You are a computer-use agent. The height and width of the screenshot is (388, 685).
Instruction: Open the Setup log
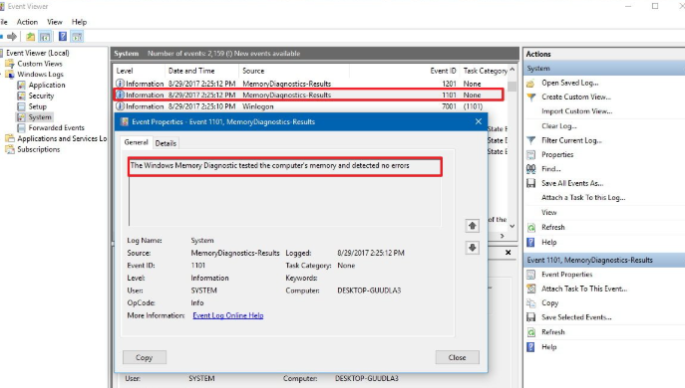(37, 106)
